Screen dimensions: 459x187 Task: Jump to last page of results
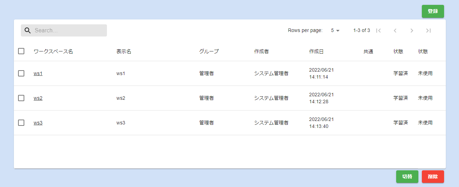(428, 31)
